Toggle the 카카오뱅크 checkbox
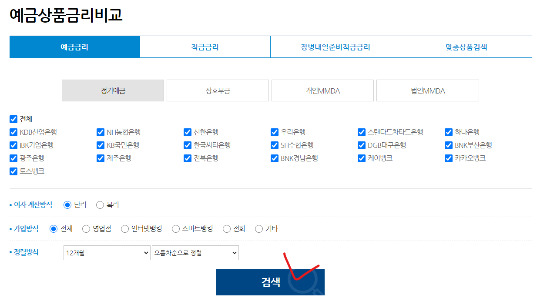Screen dimensions: 547x298 [449, 158]
